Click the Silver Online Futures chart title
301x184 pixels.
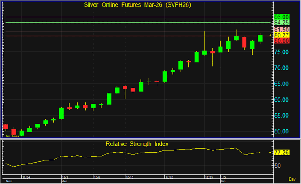pyautogui.click(x=136, y=4)
